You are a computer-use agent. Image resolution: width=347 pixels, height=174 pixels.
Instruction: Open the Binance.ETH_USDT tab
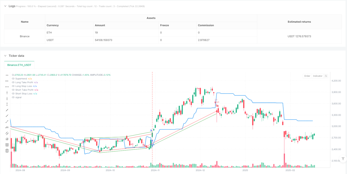[19, 65]
